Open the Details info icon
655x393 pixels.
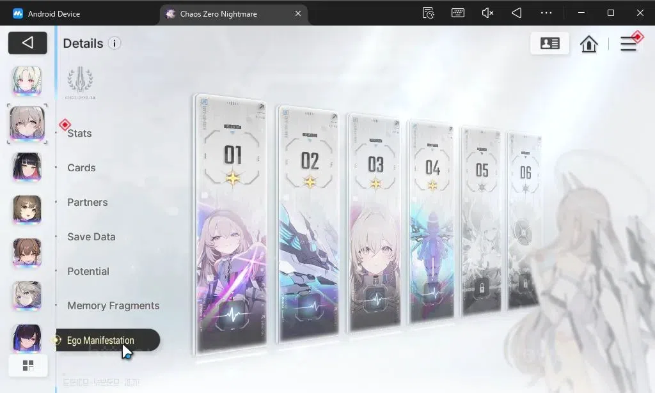tap(114, 43)
